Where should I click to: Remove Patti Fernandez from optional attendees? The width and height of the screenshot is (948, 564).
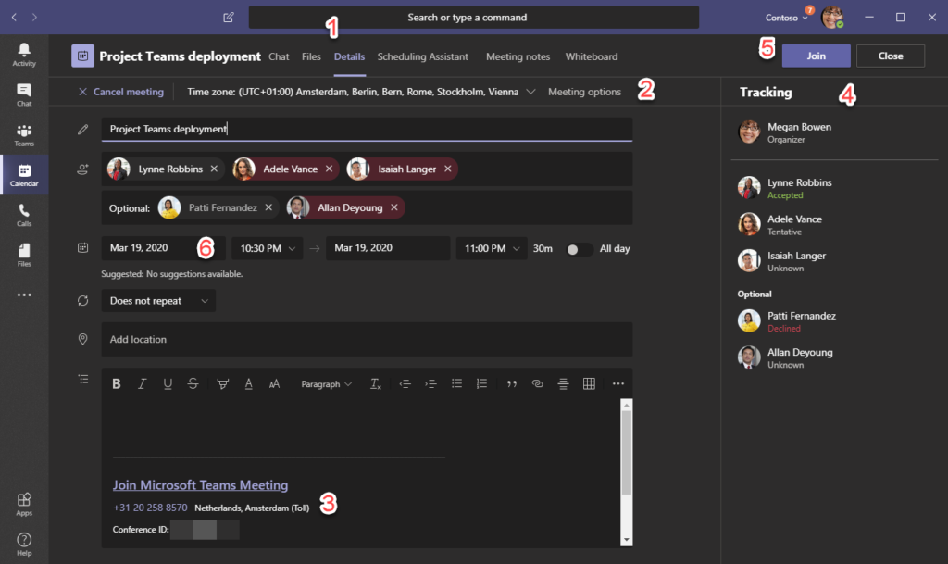click(x=268, y=207)
